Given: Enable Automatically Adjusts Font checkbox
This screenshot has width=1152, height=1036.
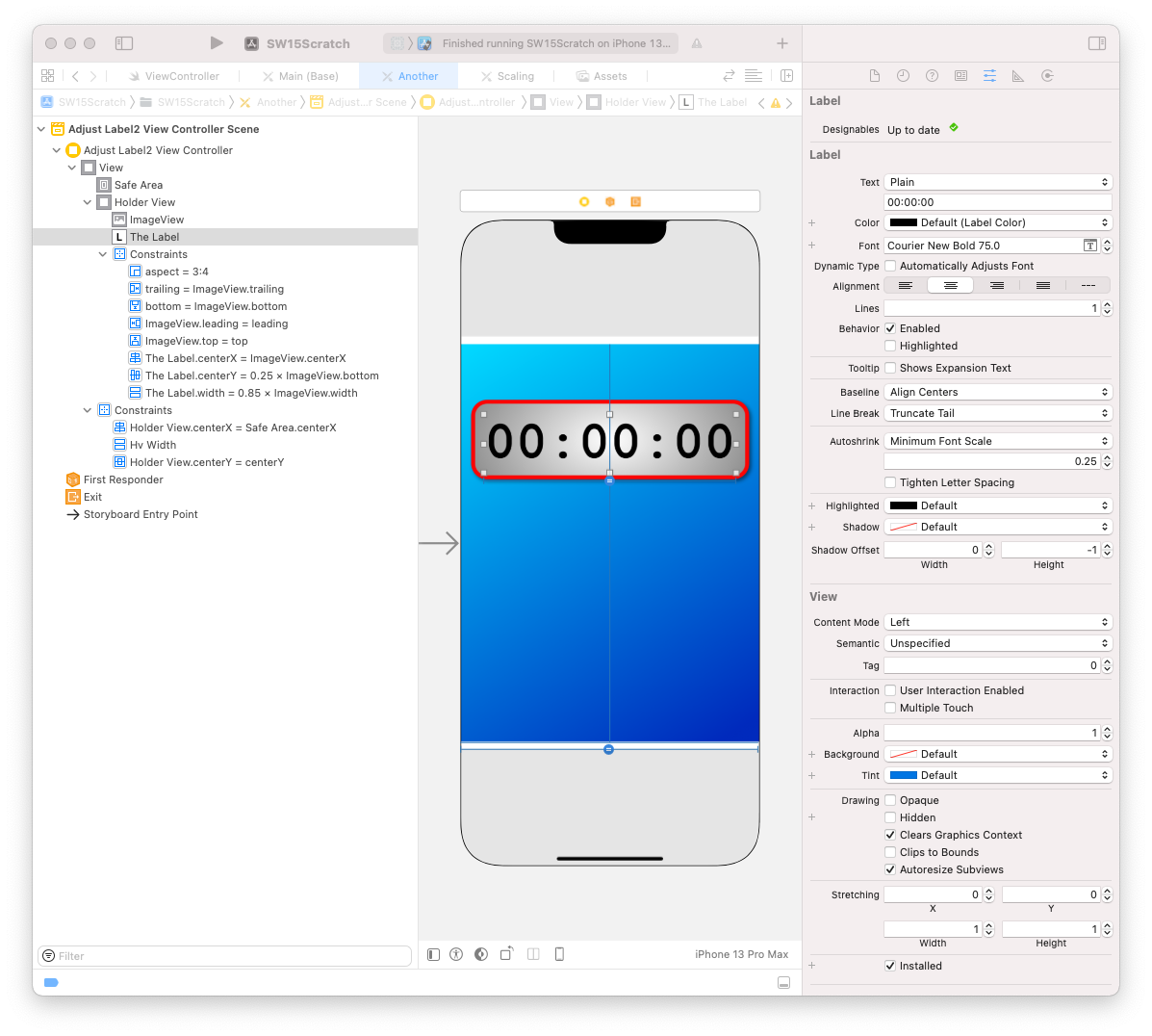Looking at the screenshot, I should [890, 266].
